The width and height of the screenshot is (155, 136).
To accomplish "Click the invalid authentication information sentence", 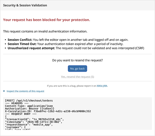I will (45, 31).
